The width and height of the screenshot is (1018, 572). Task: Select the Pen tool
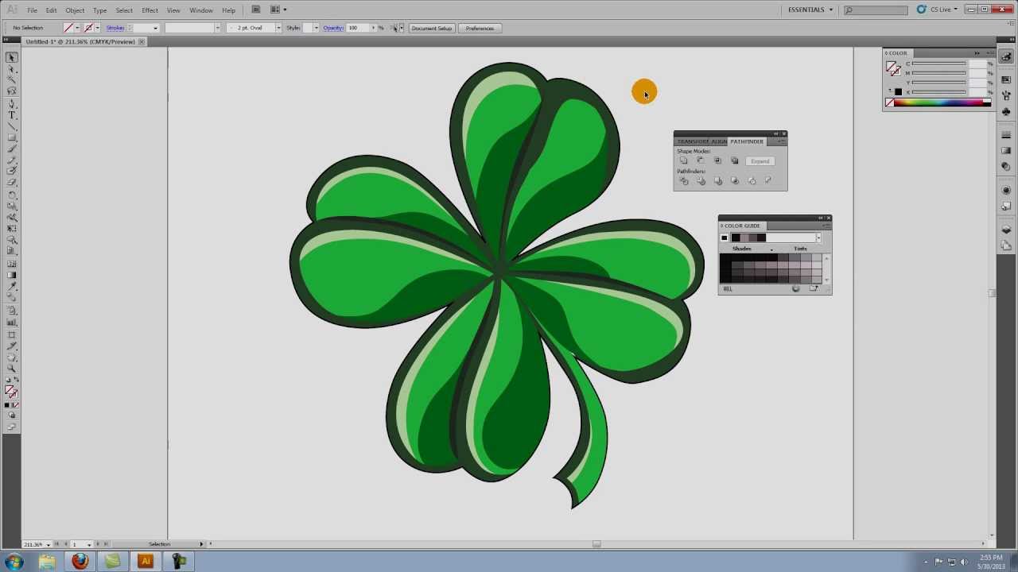tap(11, 103)
